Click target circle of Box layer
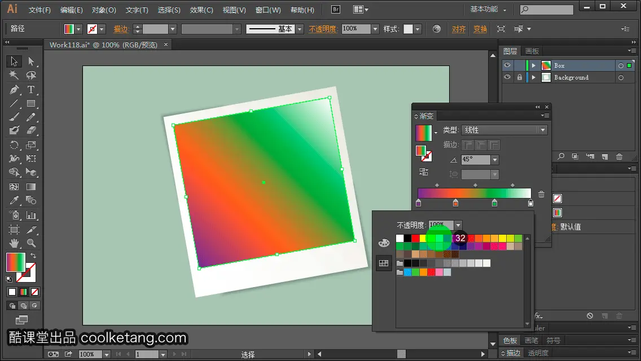Viewport: 641px width, 361px height. click(x=621, y=65)
